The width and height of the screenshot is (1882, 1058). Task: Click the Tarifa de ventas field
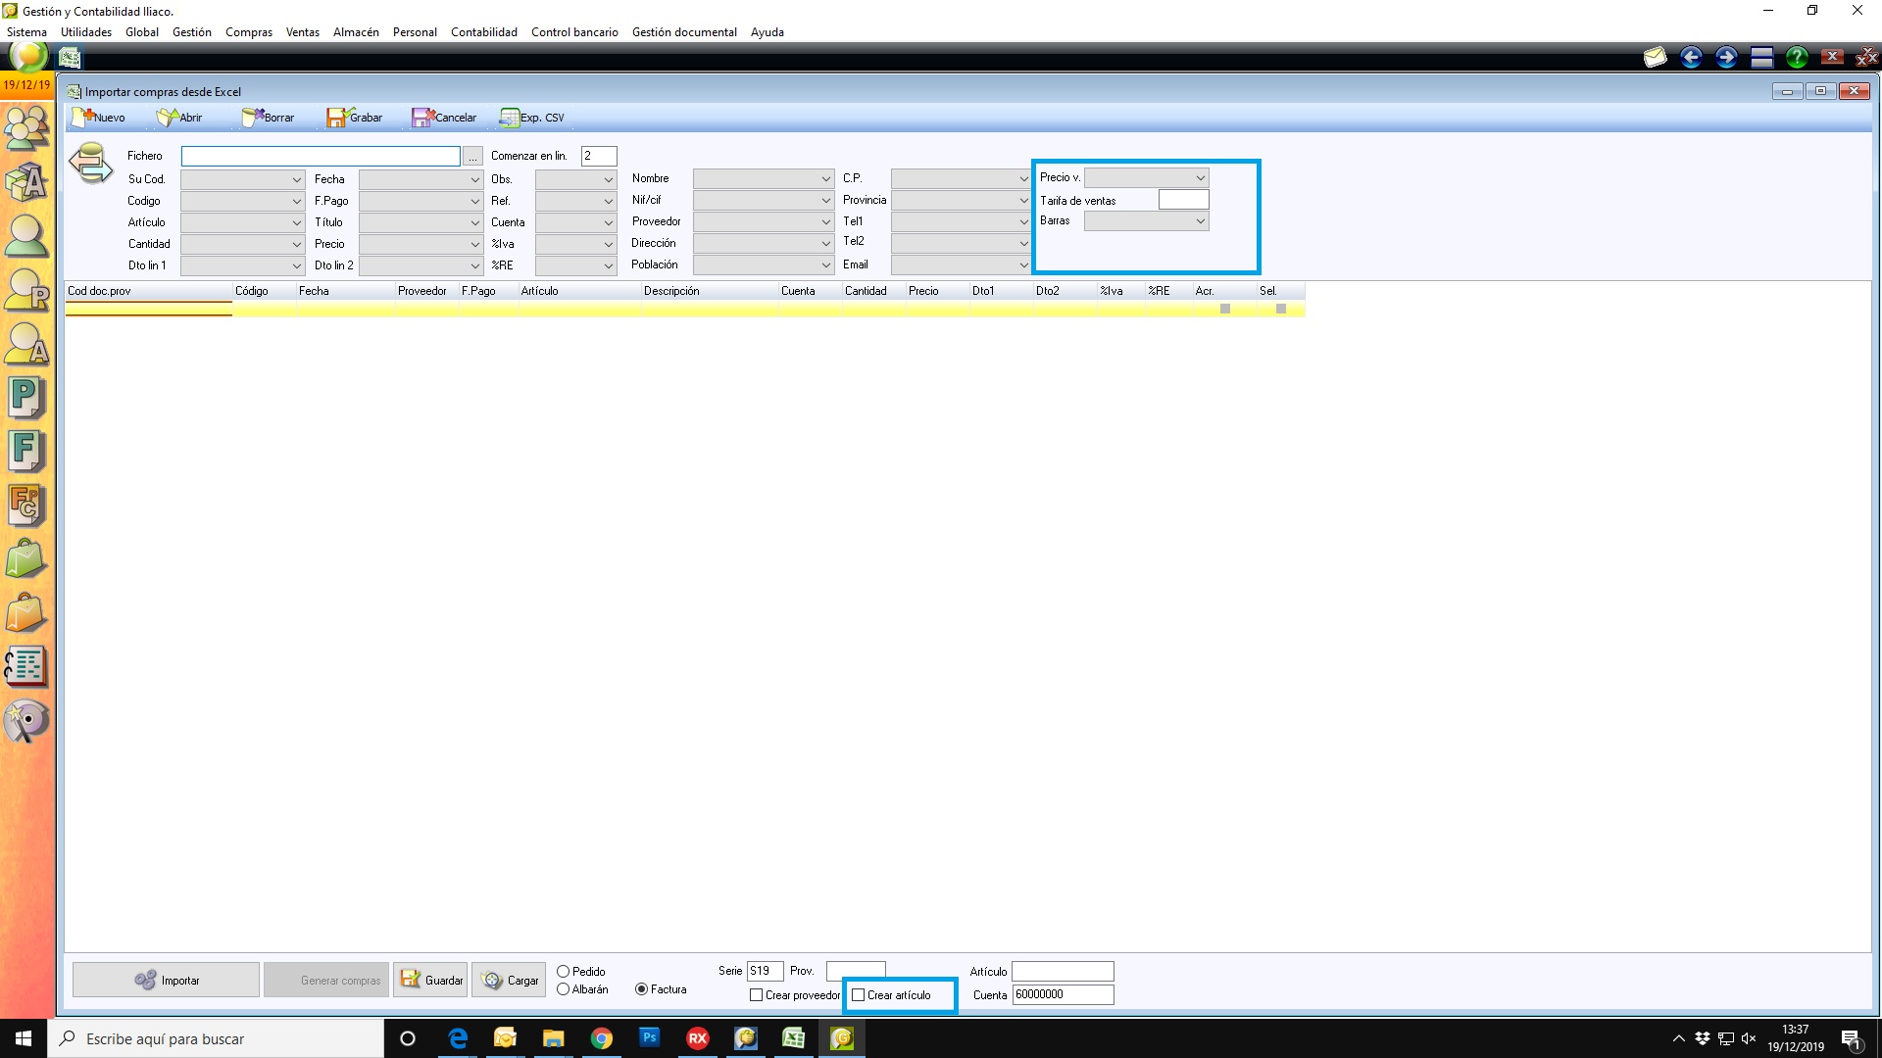tap(1184, 200)
